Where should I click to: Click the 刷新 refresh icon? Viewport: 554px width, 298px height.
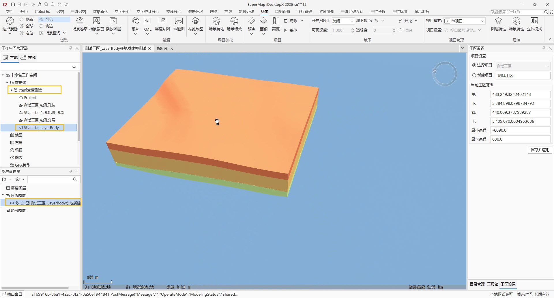pos(22,19)
